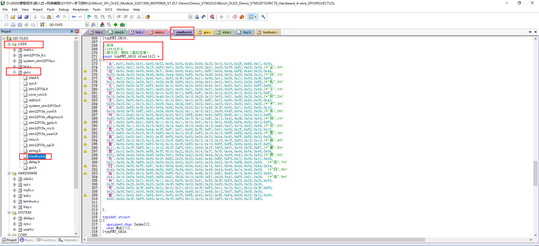Download to flash with the LOAD icon

(42, 25)
